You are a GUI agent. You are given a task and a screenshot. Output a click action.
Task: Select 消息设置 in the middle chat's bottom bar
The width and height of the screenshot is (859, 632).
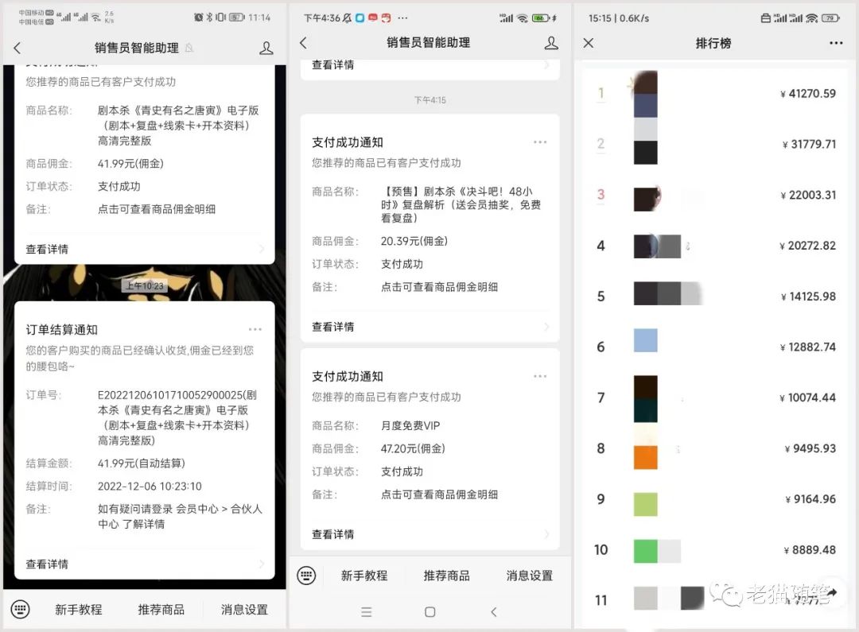(x=529, y=576)
